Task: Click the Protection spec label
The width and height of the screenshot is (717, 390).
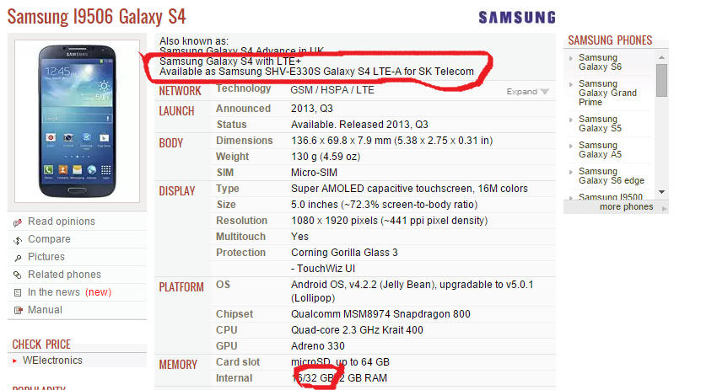Action: (240, 253)
